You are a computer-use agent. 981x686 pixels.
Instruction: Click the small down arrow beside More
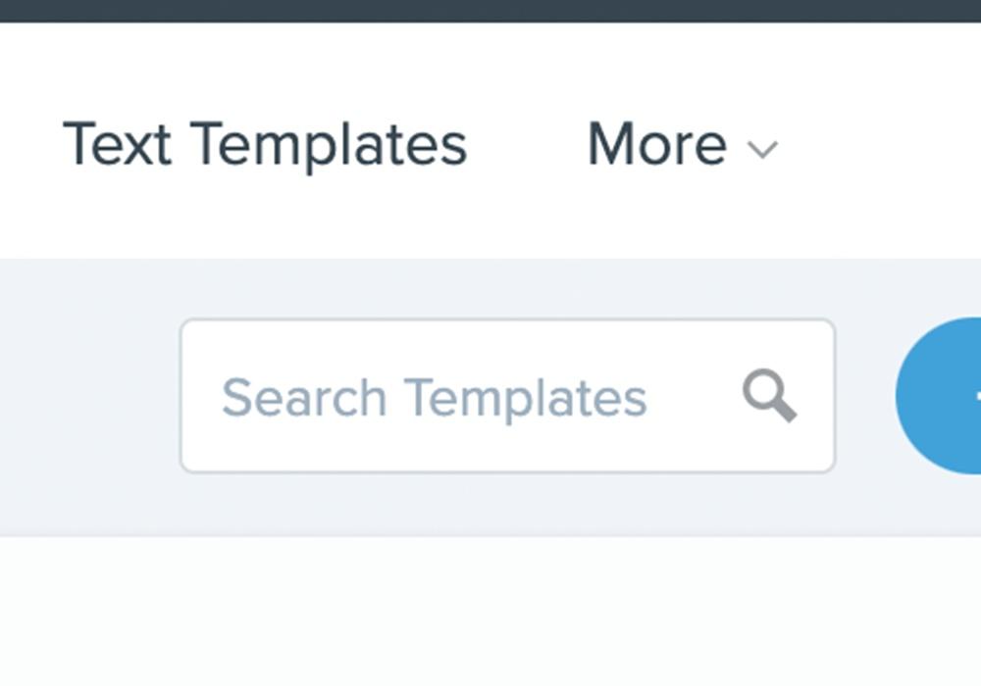(762, 149)
